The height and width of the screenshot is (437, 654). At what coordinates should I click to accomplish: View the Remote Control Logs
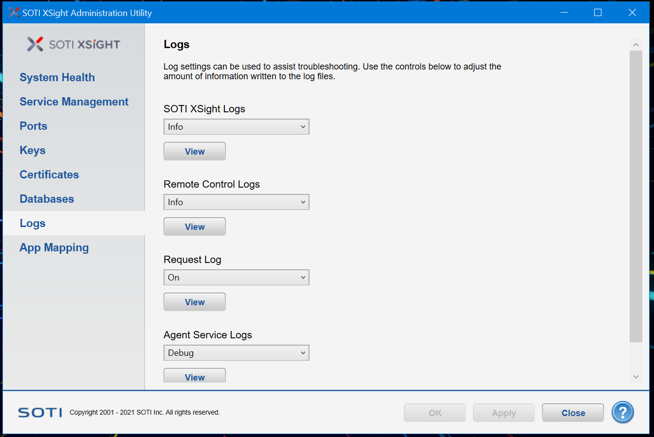(195, 227)
